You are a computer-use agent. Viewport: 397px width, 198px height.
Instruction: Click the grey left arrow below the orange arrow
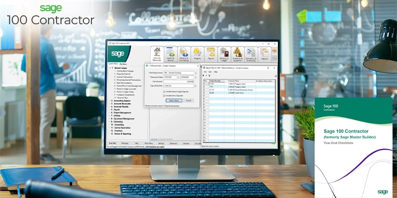coord(274,58)
